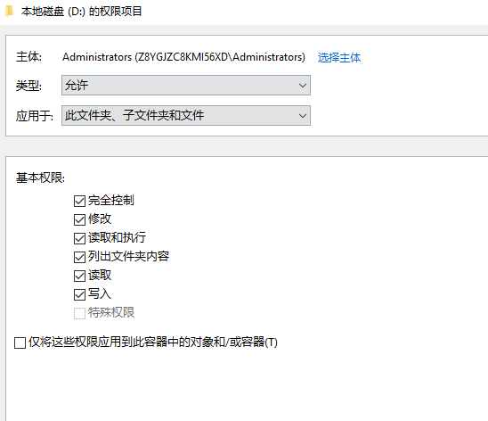Image resolution: width=488 pixels, height=421 pixels.
Task: Click the 应用于 label
Action: [x=35, y=116]
